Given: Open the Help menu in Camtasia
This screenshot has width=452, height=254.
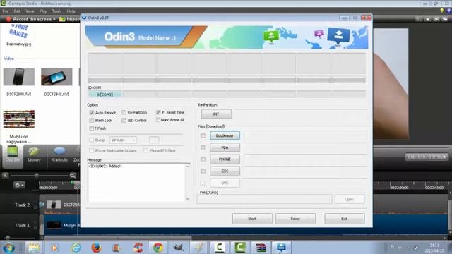Looking at the screenshot, I should [71, 11].
